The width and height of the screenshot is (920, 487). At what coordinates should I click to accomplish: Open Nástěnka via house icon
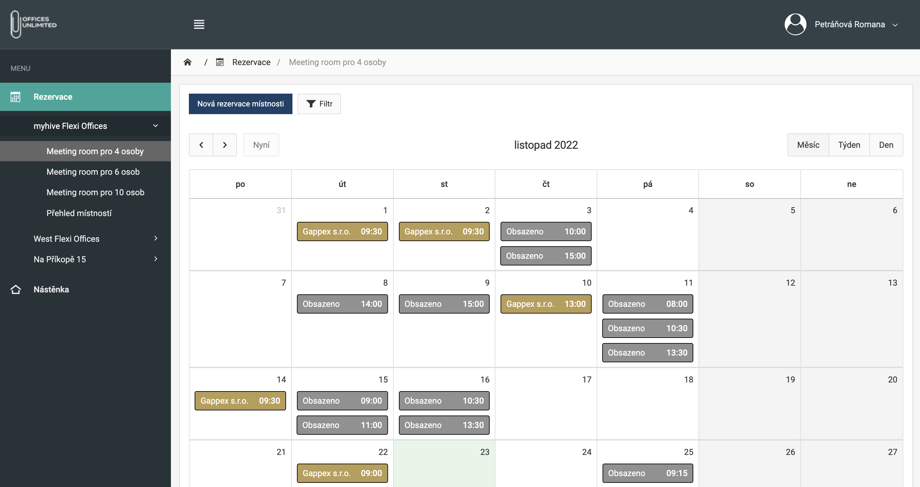pos(16,289)
